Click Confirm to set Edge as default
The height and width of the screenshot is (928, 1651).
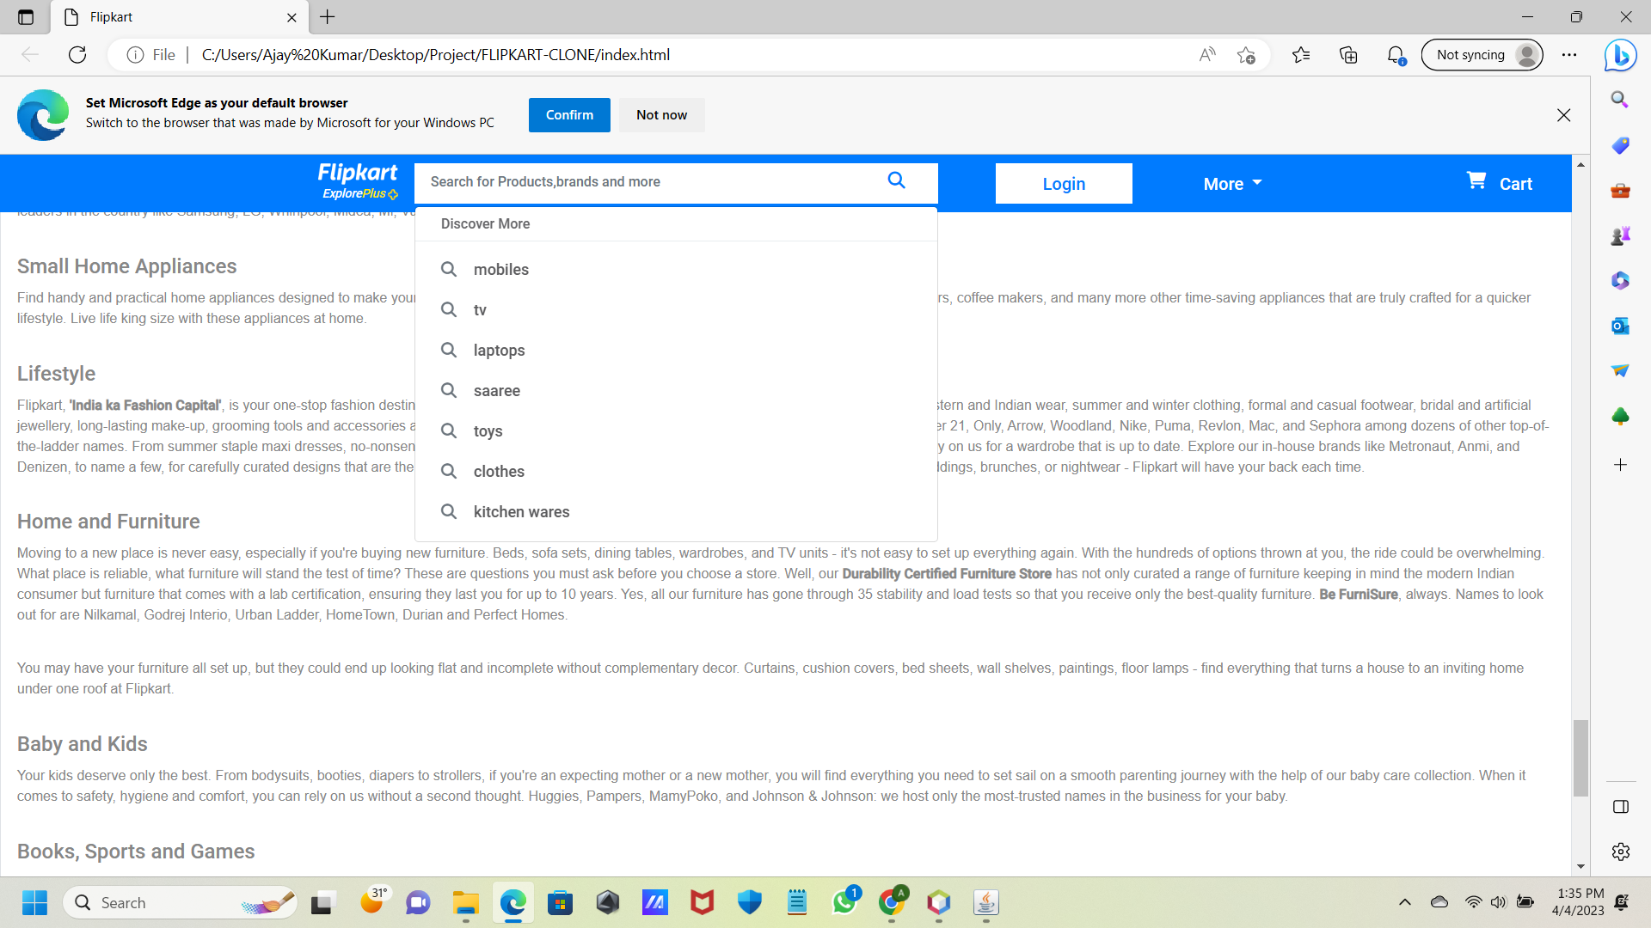point(568,114)
